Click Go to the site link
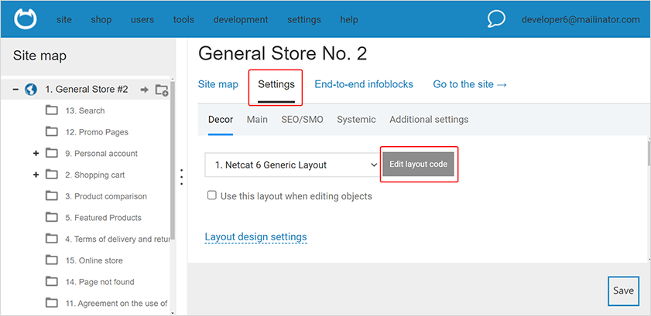Image resolution: width=651 pixels, height=316 pixels. 470,84
